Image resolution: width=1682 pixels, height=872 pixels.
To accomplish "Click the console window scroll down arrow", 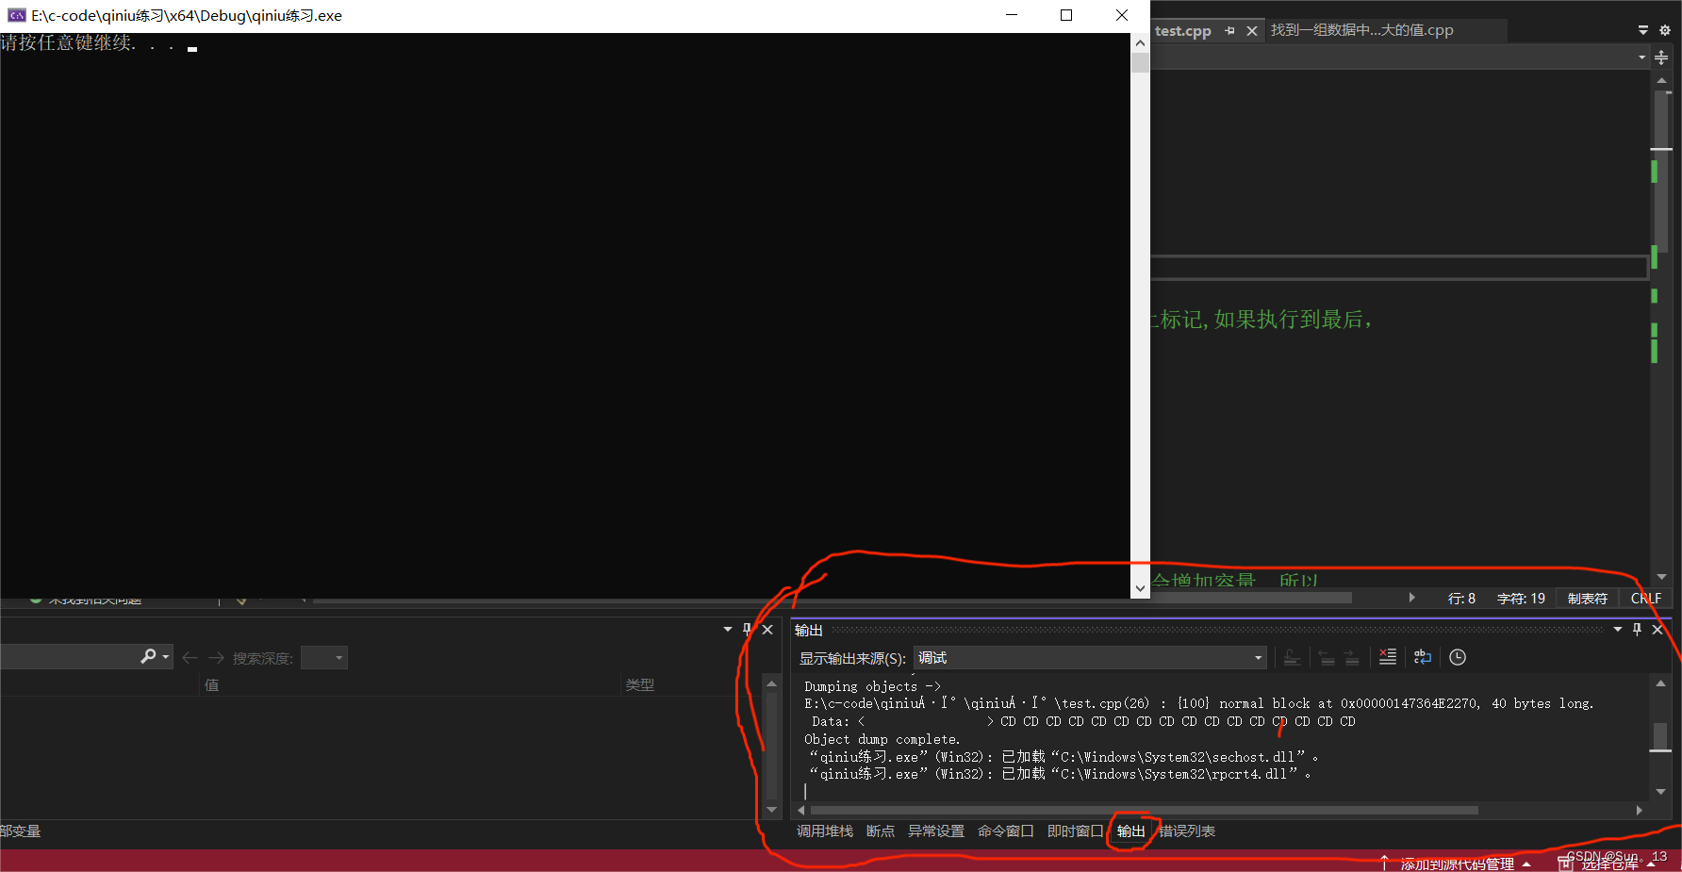I will point(1140,588).
